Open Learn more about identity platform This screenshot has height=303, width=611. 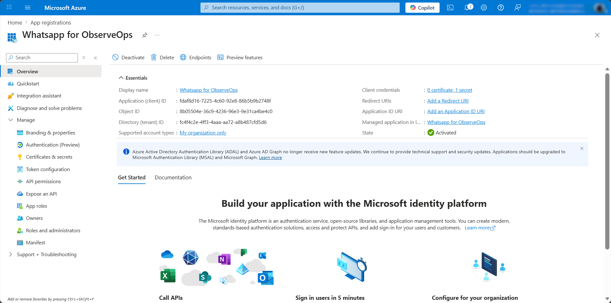coord(480,228)
